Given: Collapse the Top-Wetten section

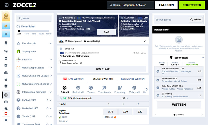Looking at the screenshot, I should [x=203, y=57].
